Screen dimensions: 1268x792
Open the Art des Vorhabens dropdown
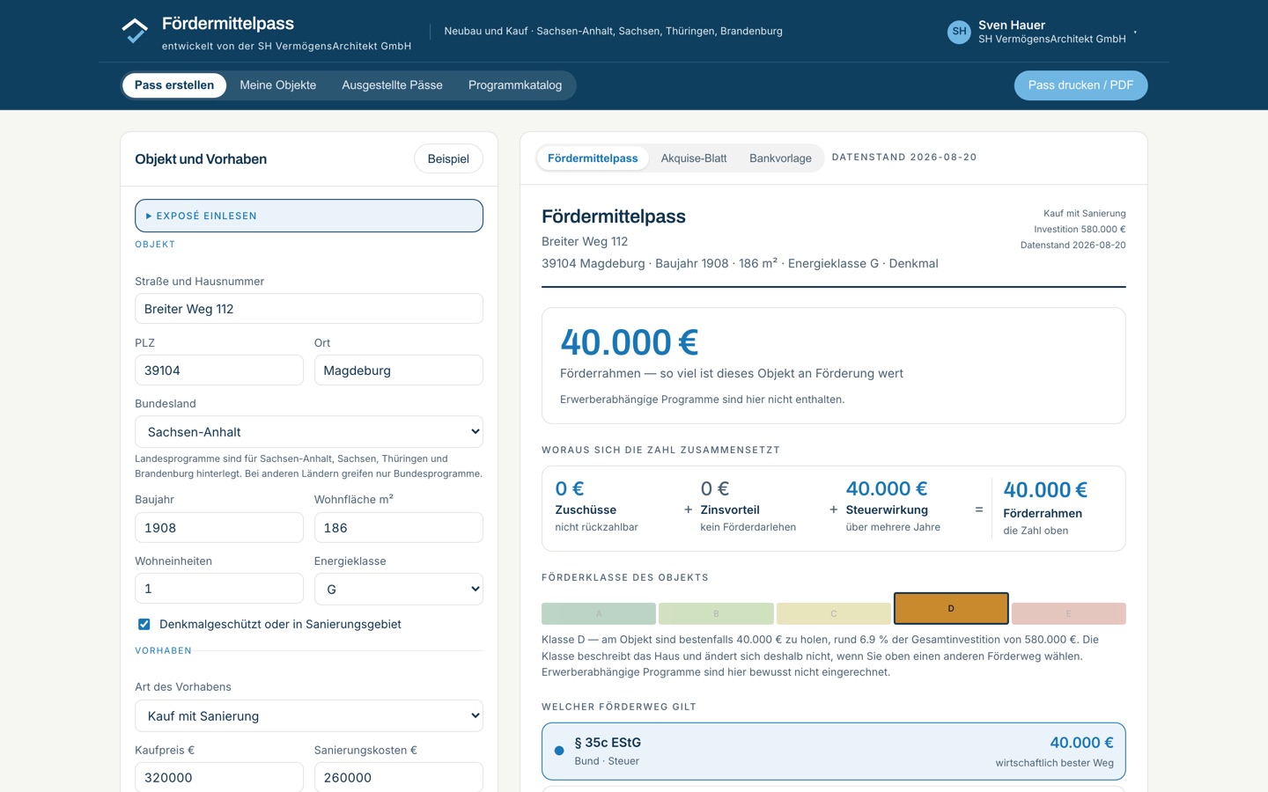tap(309, 716)
